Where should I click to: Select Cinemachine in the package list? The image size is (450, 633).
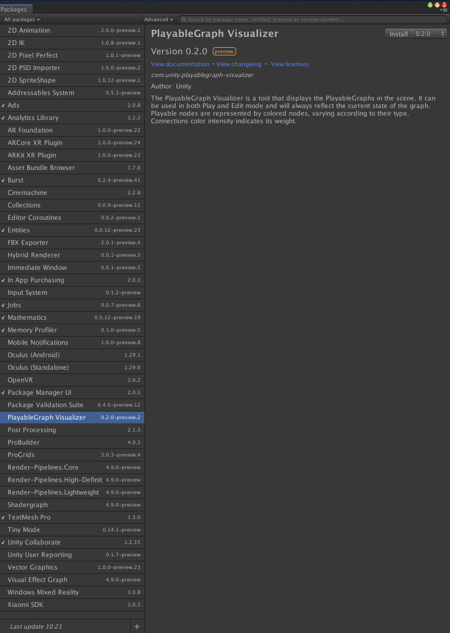coord(27,193)
